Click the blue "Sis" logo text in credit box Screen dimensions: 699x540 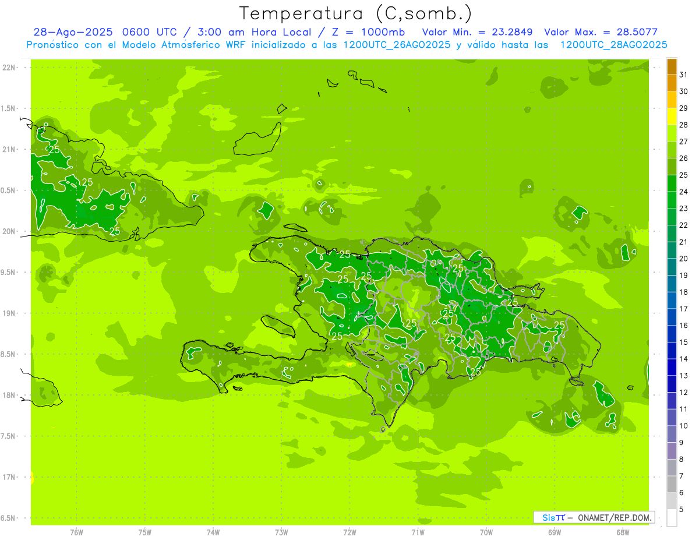click(549, 517)
